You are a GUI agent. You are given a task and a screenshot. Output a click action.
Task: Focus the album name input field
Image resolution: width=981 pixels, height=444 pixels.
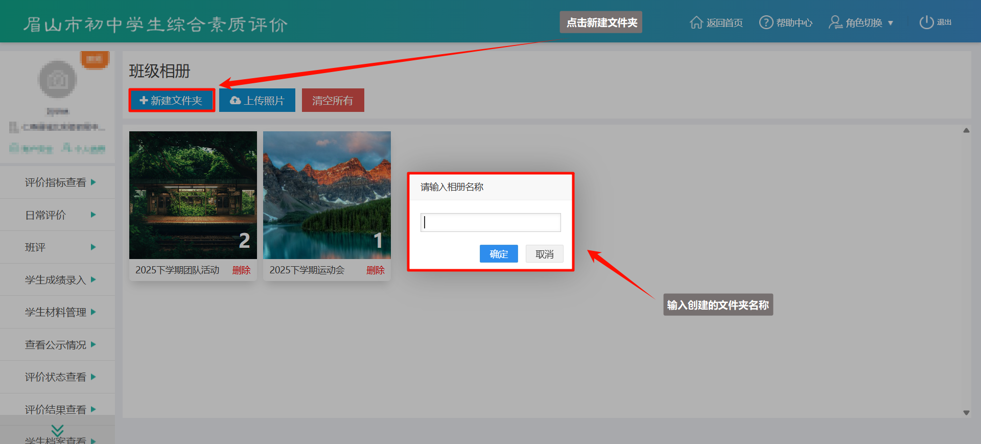click(491, 222)
